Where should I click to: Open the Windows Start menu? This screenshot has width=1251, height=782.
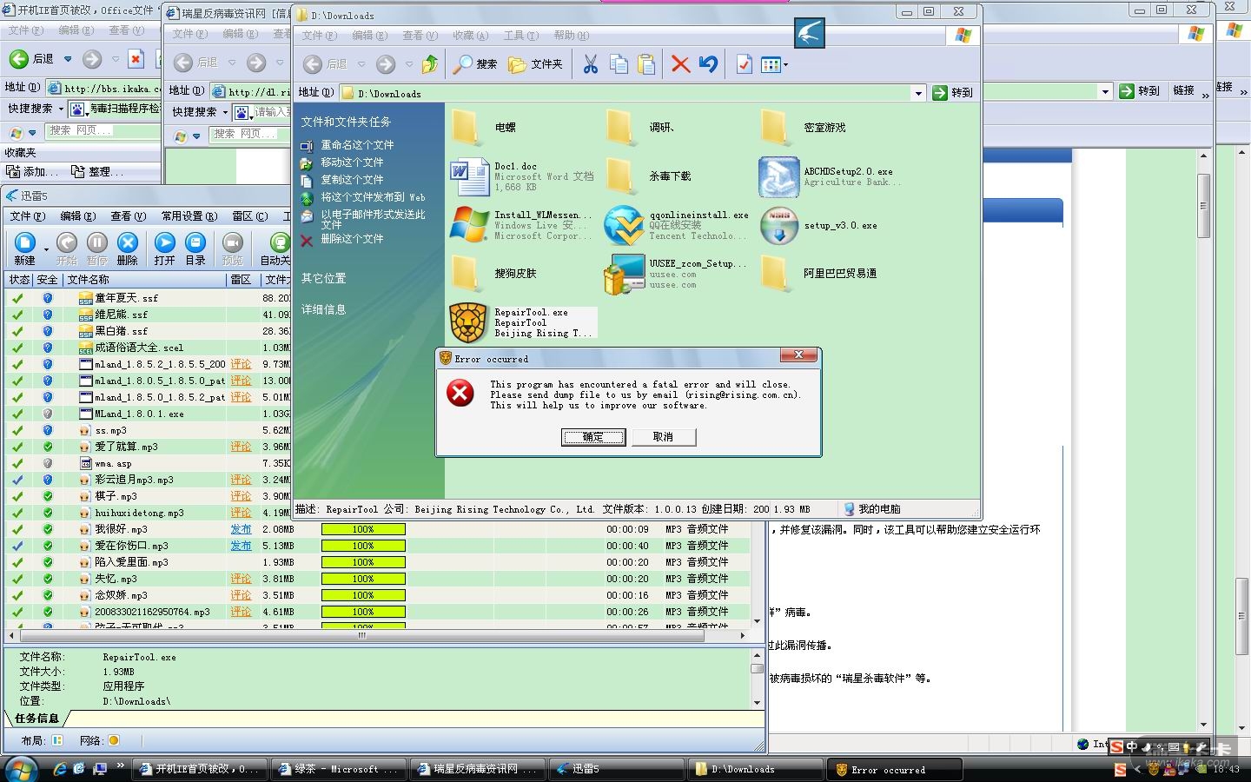pos(21,769)
